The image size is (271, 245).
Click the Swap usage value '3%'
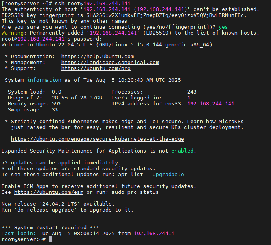click(x=55, y=110)
